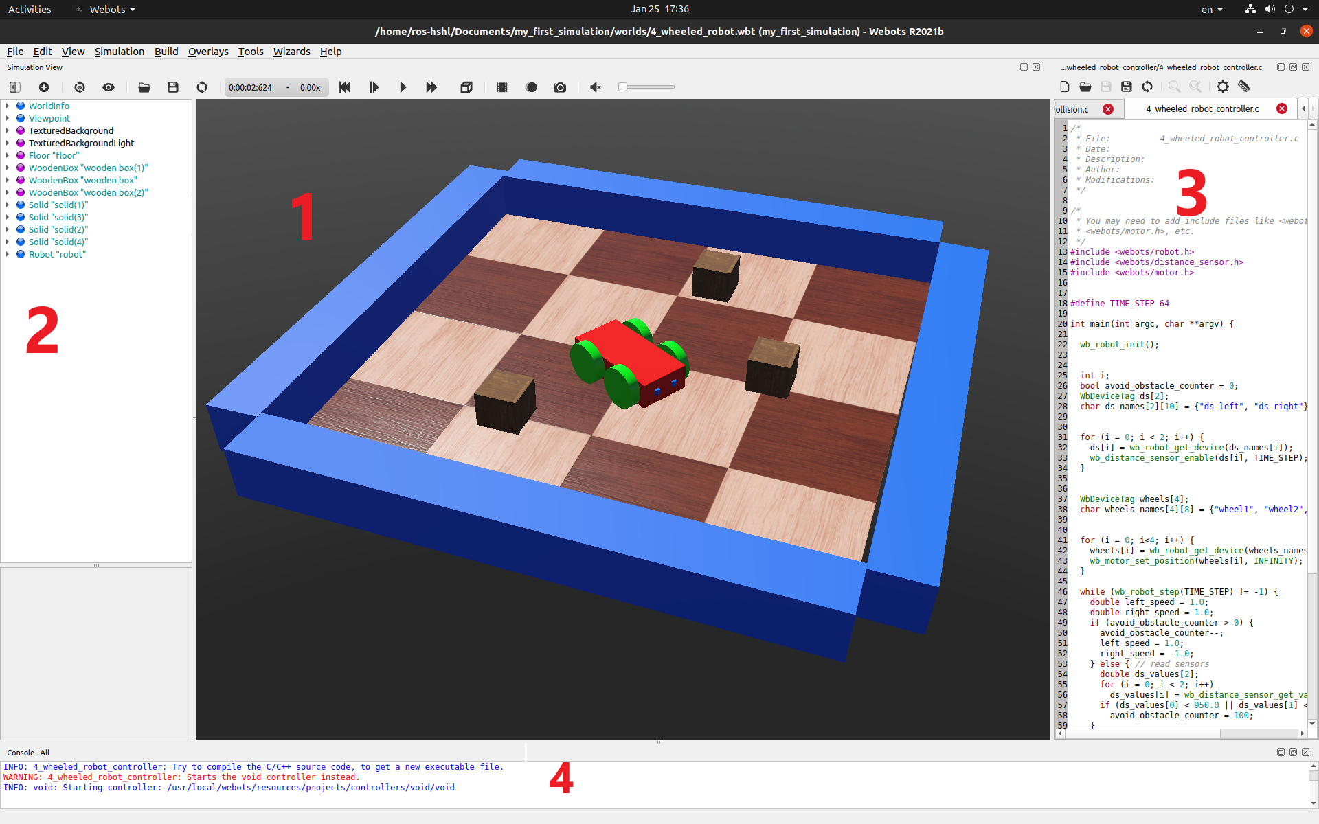Reset the simulation to its start
Viewport: 1319px width, 824px height.
[x=345, y=87]
